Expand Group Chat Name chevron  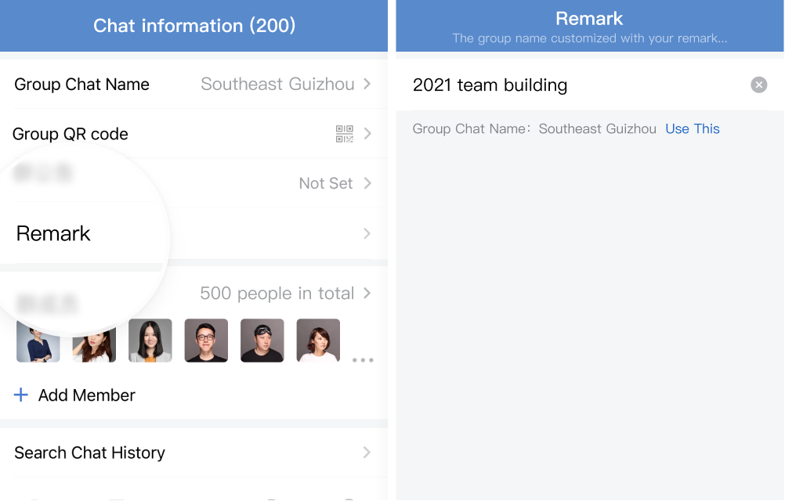click(367, 84)
